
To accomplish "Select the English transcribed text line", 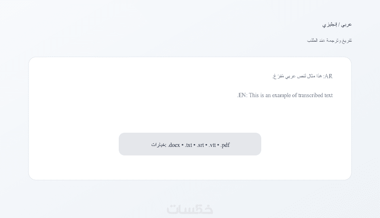I will coord(285,95).
